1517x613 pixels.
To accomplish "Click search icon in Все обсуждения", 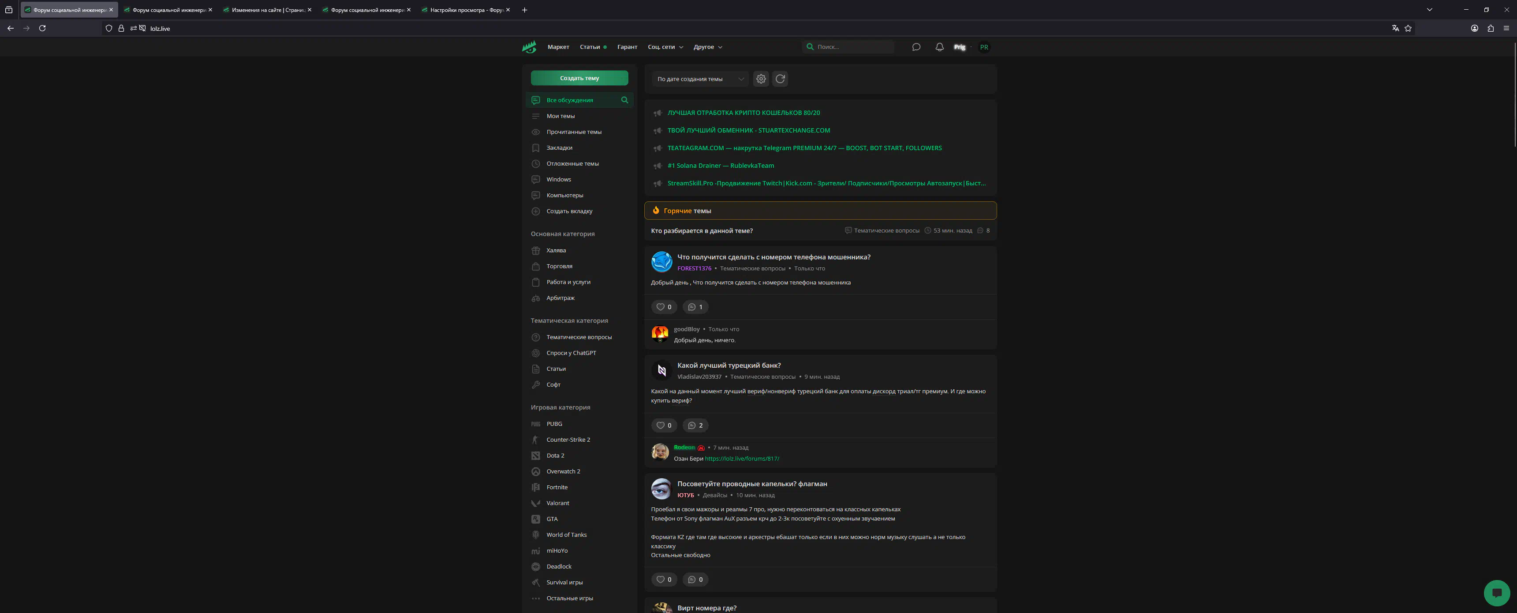I will tap(624, 100).
